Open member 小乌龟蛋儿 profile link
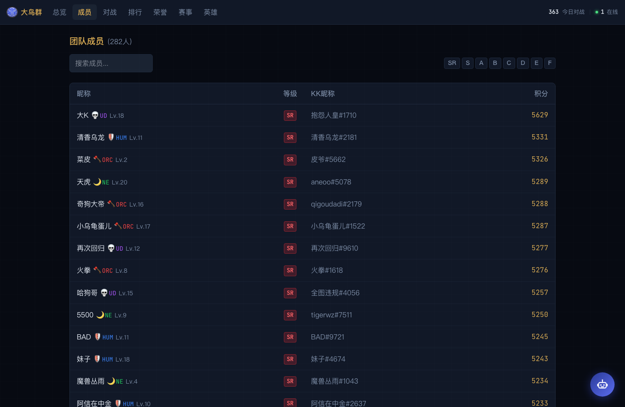The image size is (625, 407). (94, 226)
